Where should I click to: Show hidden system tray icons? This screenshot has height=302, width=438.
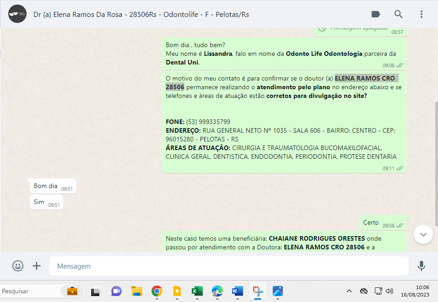pyautogui.click(x=349, y=291)
